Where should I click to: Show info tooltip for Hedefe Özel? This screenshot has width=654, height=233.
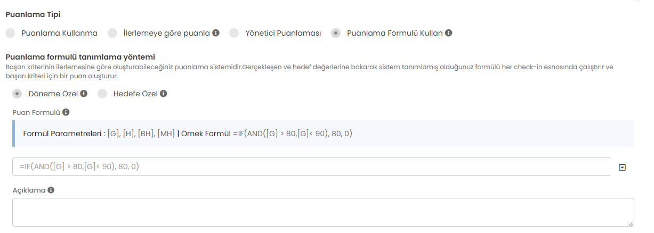pyautogui.click(x=164, y=94)
